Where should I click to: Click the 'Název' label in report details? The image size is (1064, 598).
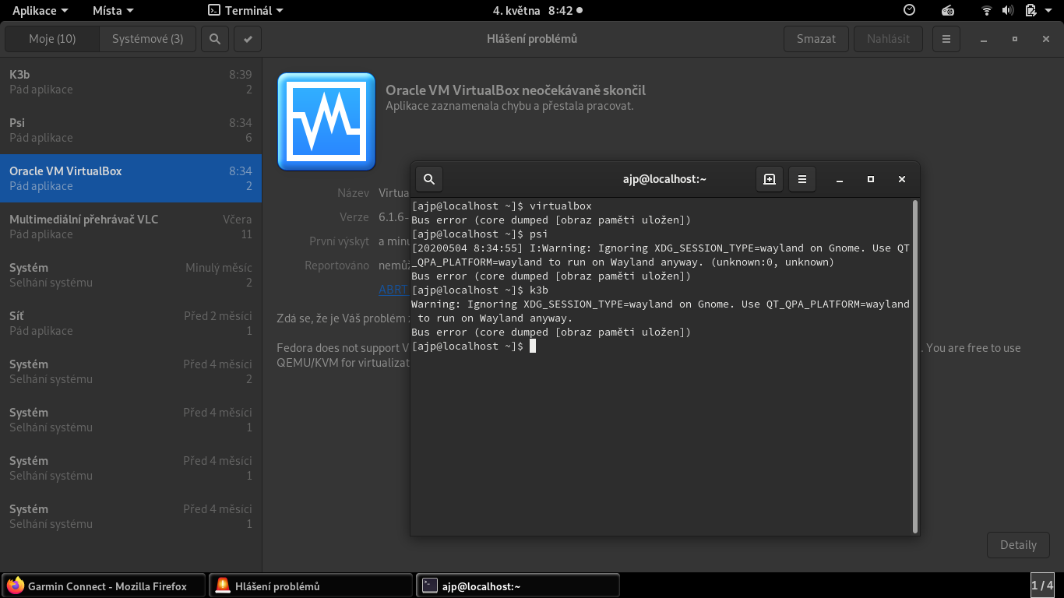[353, 193]
